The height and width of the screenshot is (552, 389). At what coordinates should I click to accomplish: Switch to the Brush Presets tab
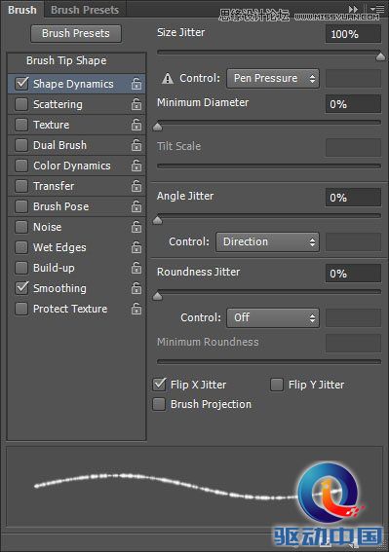[x=85, y=10]
